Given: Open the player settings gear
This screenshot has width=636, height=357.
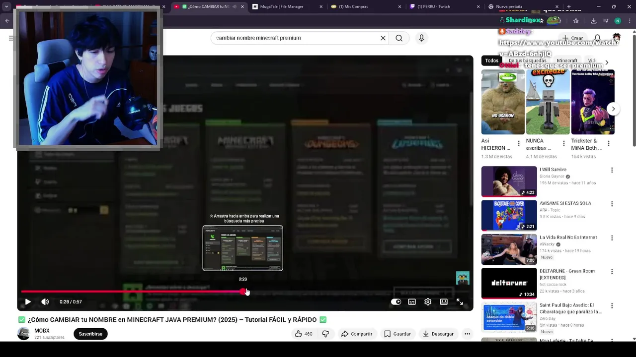Looking at the screenshot, I should (x=428, y=301).
